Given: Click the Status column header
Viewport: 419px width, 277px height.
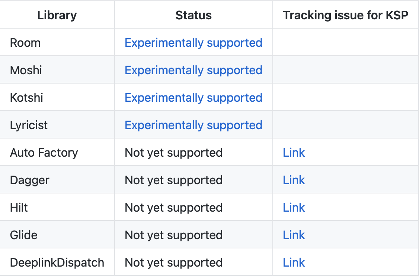Looking at the screenshot, I should coord(193,15).
